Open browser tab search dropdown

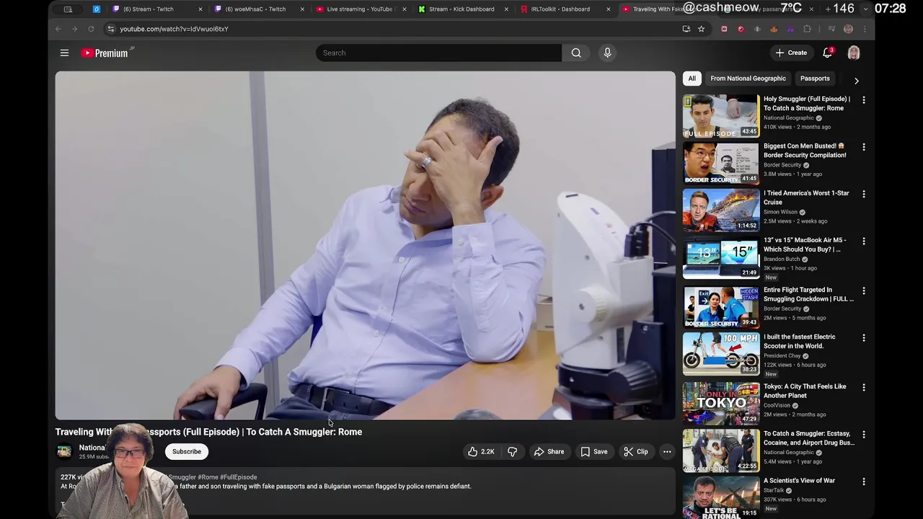pos(865,9)
